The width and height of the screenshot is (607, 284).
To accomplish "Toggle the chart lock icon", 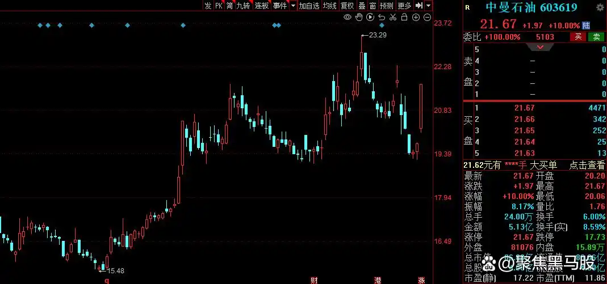I will tap(404, 18).
